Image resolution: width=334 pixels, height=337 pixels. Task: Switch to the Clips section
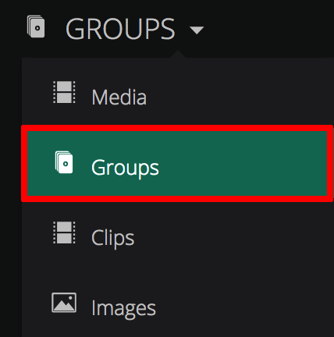coord(178,237)
